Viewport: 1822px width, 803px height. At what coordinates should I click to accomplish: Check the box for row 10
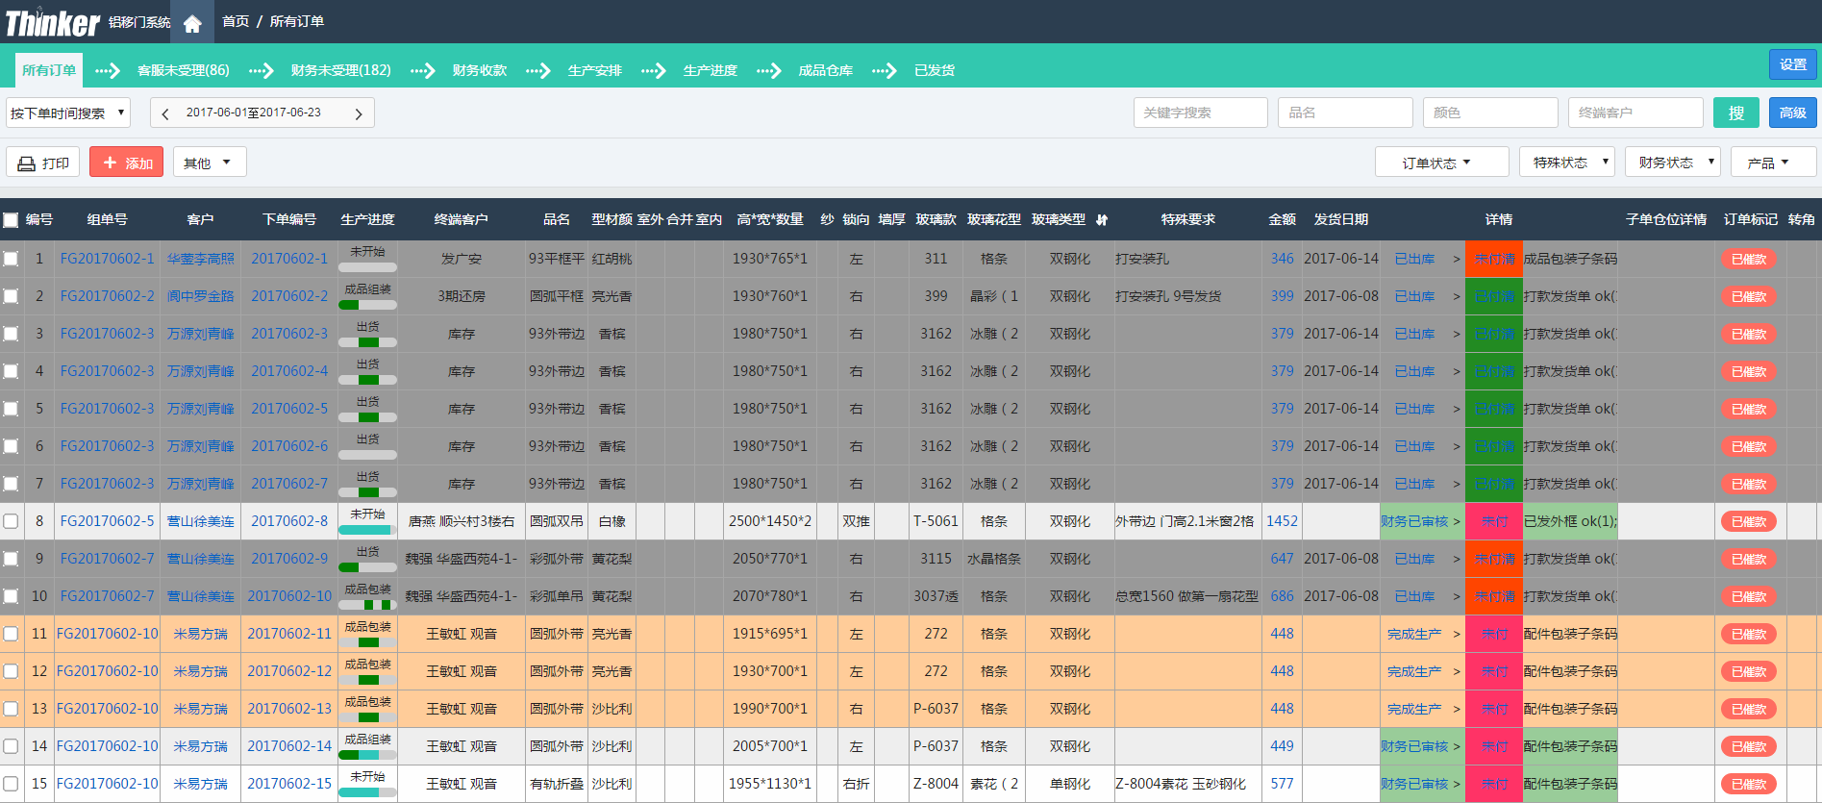(x=11, y=596)
